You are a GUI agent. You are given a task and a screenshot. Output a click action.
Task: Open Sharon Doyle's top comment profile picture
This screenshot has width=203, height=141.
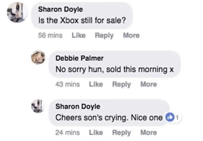(17, 12)
